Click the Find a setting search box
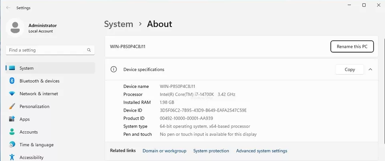Image resolution: width=385 pixels, height=161 pixels. 50,50
